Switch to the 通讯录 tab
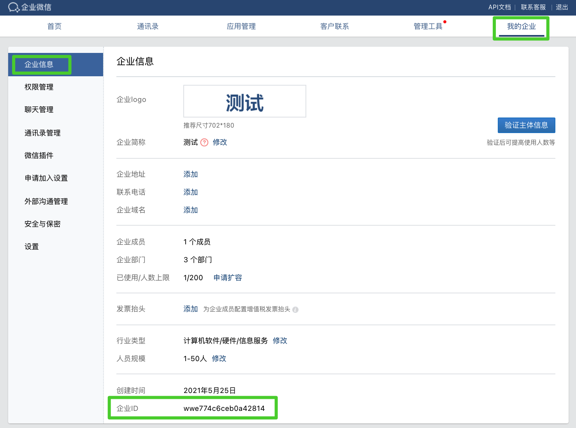Screen dimensions: 576x428 pyautogui.click(x=148, y=26)
